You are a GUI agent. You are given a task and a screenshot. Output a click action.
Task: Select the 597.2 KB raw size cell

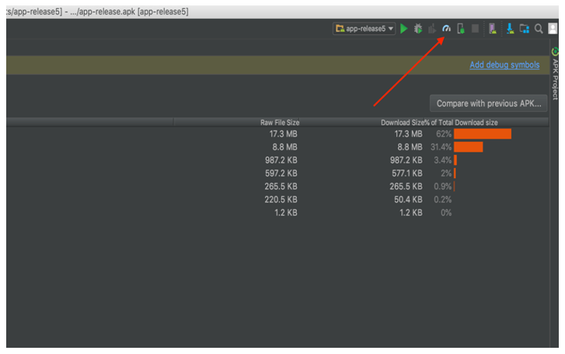point(281,173)
